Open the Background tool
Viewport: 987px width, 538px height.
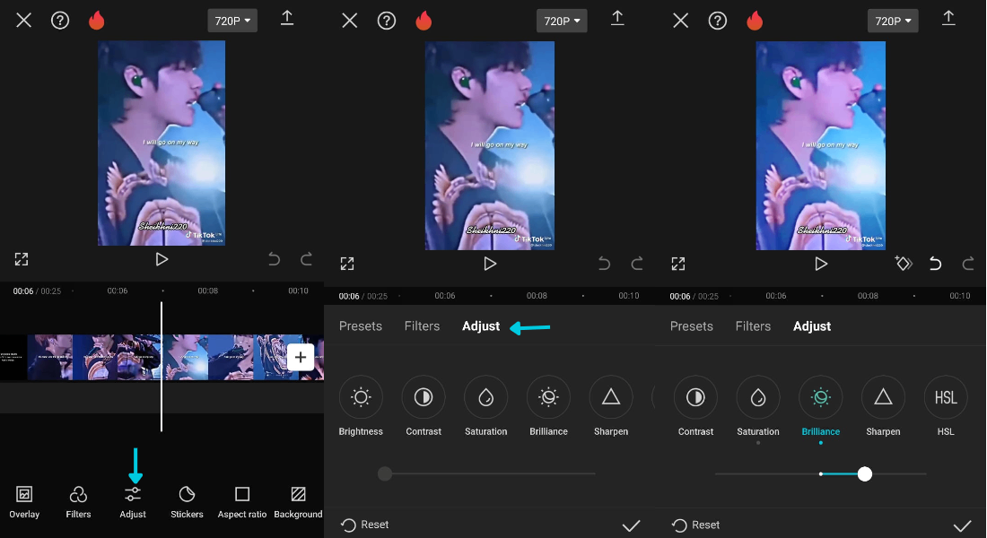point(299,502)
